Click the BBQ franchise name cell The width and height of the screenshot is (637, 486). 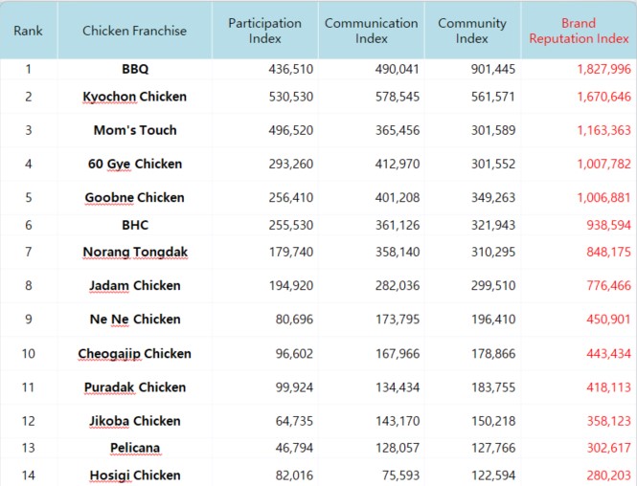pos(135,69)
